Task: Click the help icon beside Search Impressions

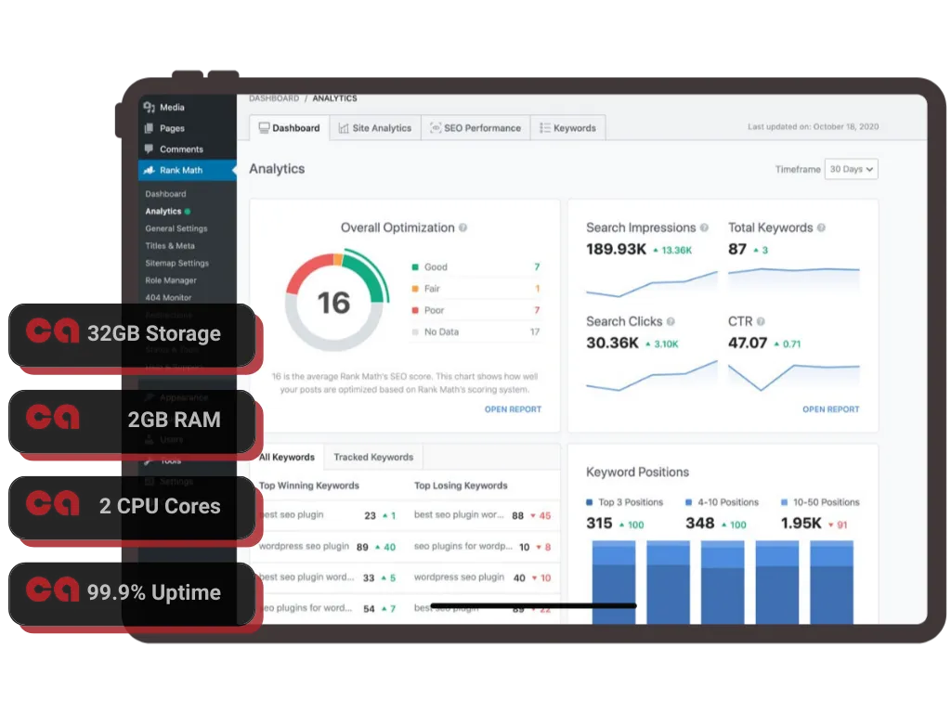Action: (x=704, y=228)
